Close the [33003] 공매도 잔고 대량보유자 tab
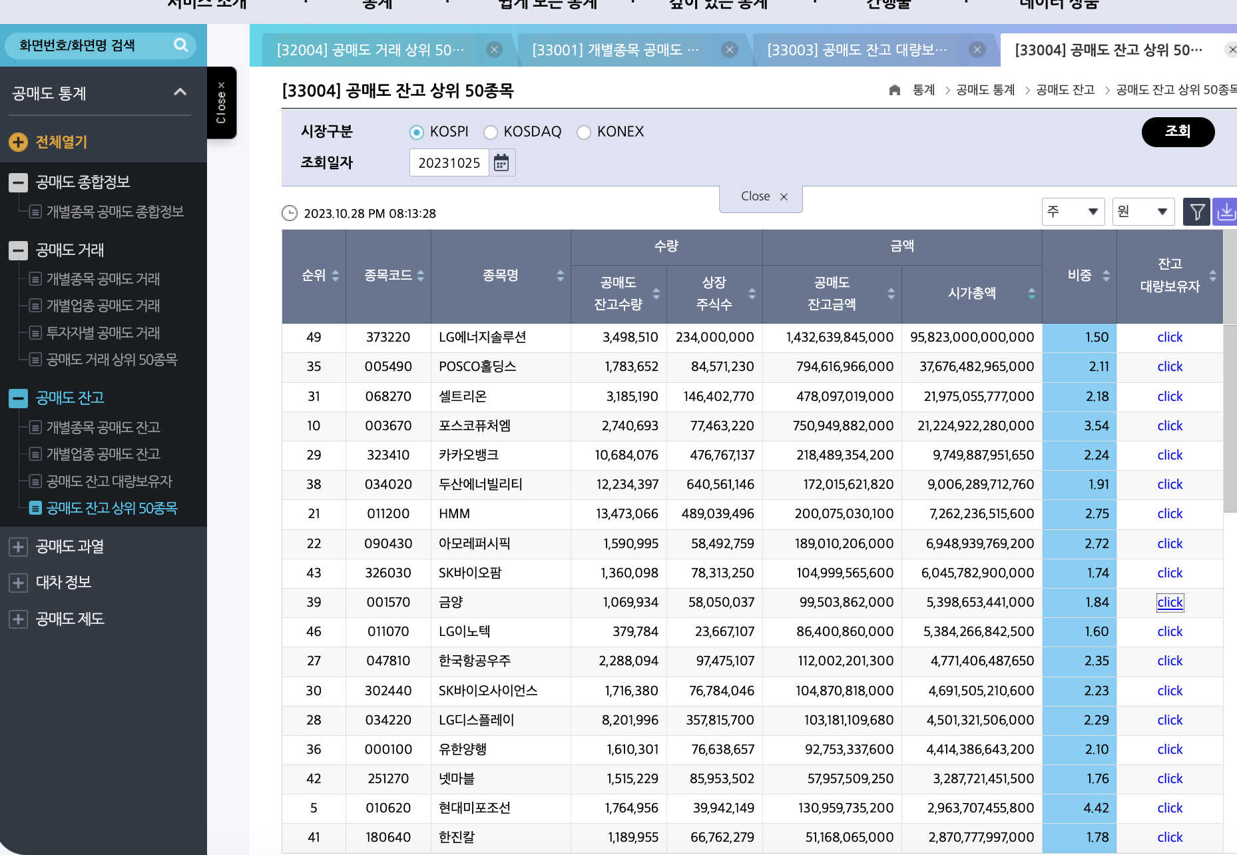This screenshot has height=855, width=1237. pyautogui.click(x=977, y=50)
